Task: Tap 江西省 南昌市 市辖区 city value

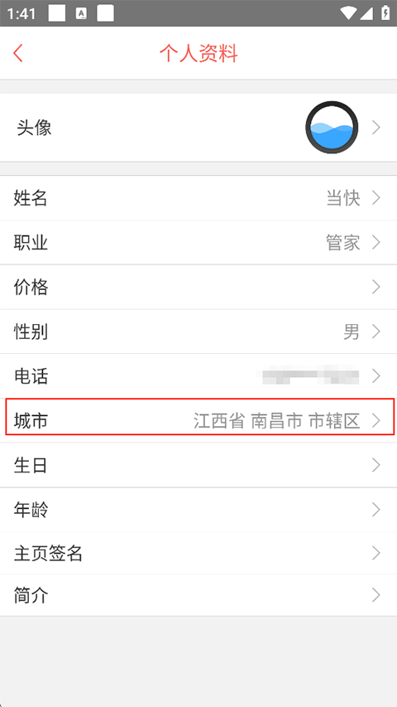Action: [277, 421]
